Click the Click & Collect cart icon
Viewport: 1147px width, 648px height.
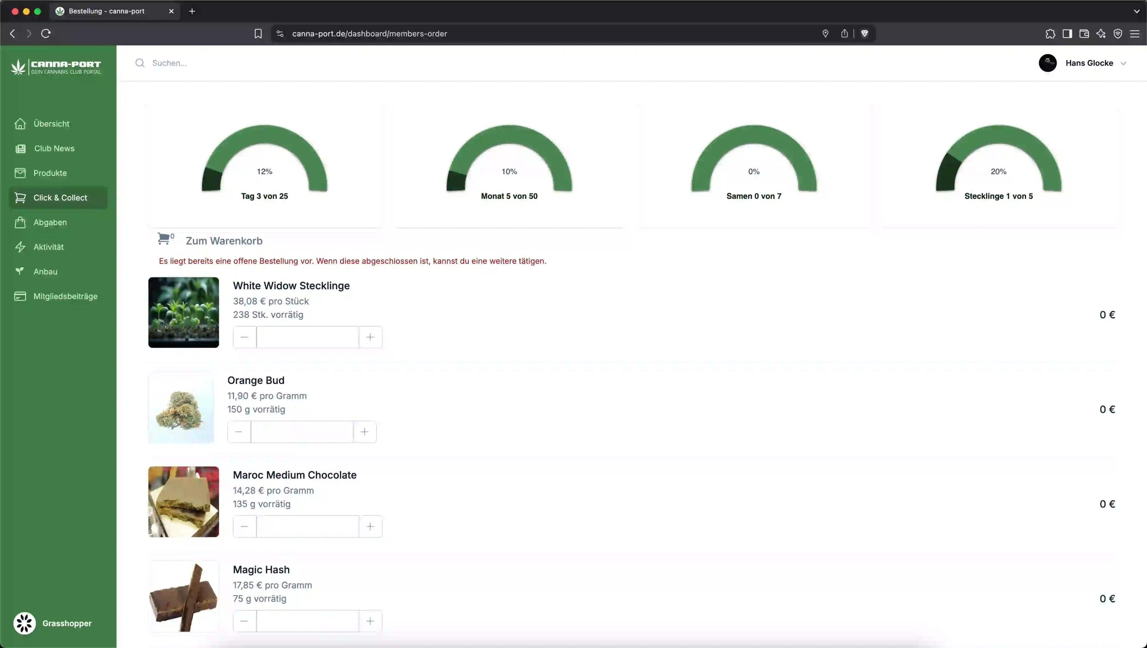(x=20, y=198)
